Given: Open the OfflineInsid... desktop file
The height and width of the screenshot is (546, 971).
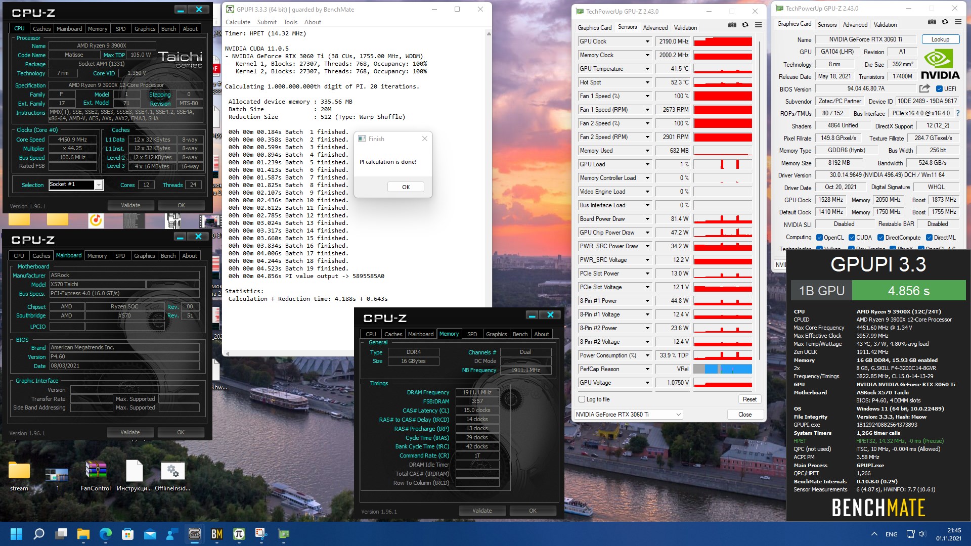Looking at the screenshot, I should pos(172,475).
